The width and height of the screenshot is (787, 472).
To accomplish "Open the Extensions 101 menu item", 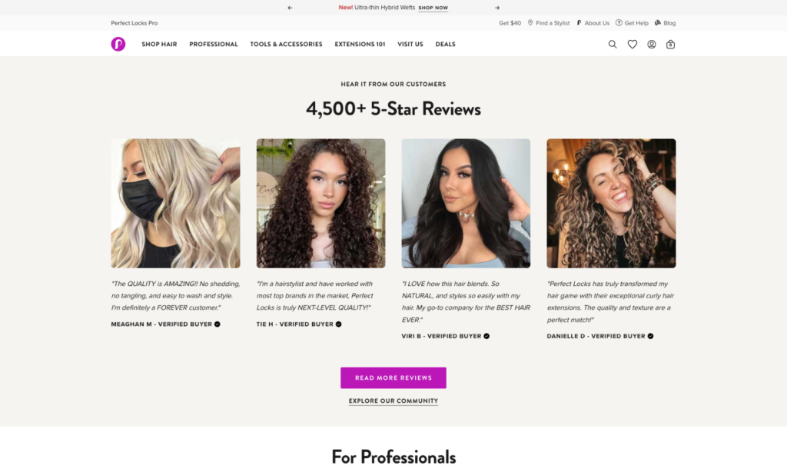I will (x=360, y=44).
